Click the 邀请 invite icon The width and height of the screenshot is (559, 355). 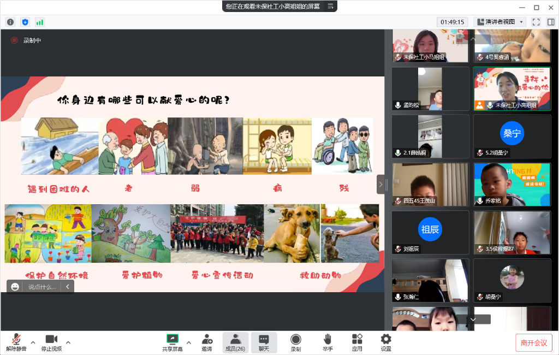click(207, 342)
